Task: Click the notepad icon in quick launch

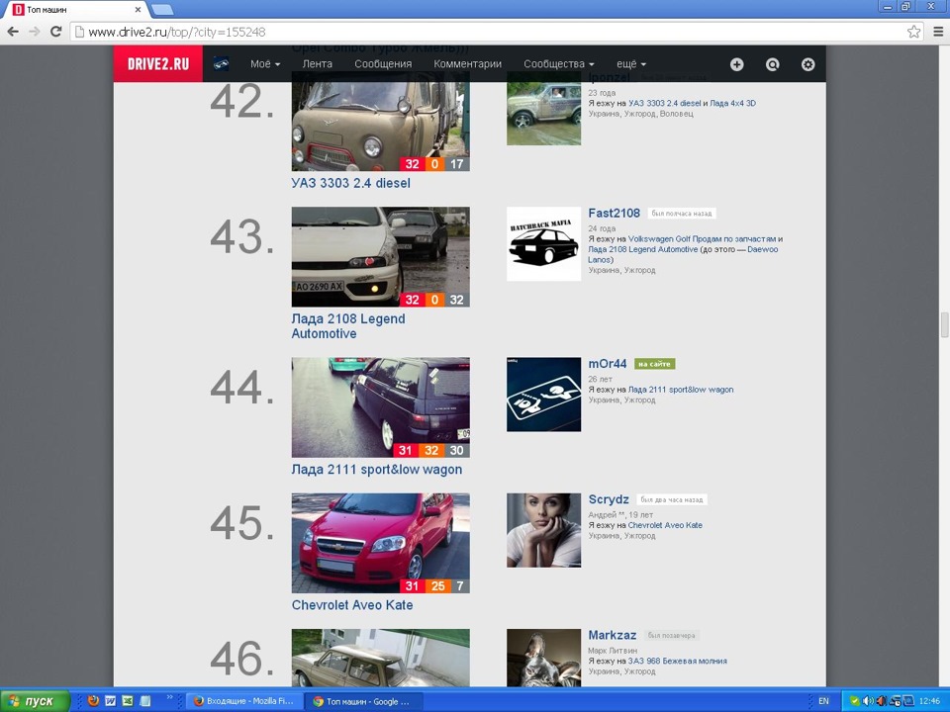Action: [144, 700]
